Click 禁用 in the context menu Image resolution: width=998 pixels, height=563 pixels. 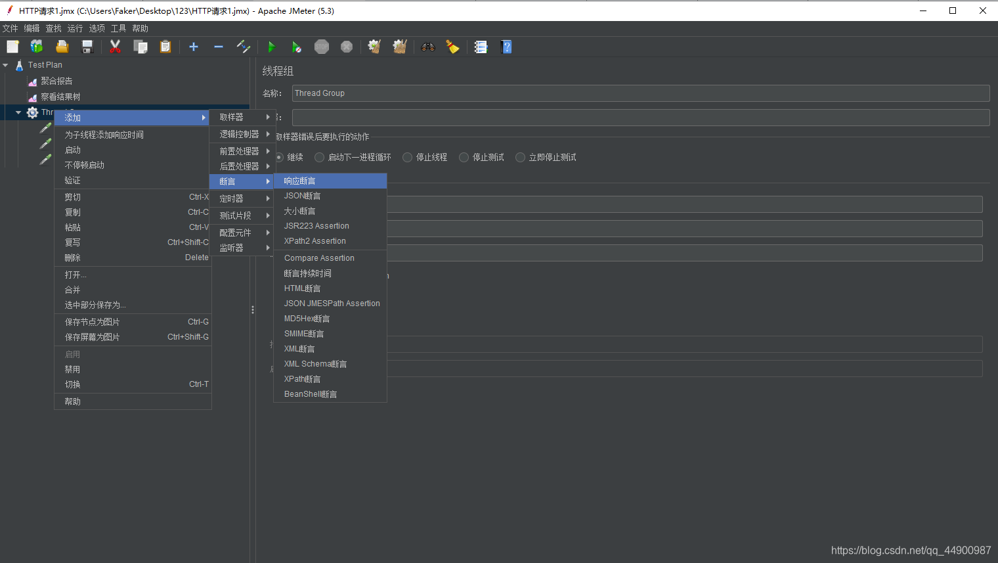click(133, 369)
